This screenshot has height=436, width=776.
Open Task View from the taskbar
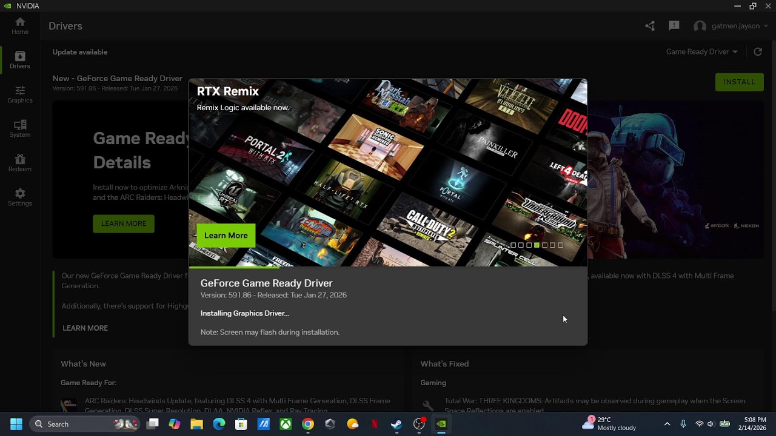pos(152,424)
